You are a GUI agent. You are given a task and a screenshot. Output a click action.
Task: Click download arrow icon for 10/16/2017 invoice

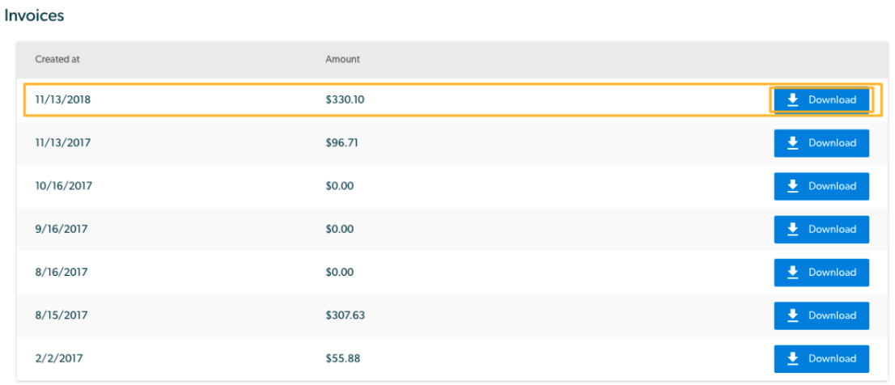coord(792,187)
